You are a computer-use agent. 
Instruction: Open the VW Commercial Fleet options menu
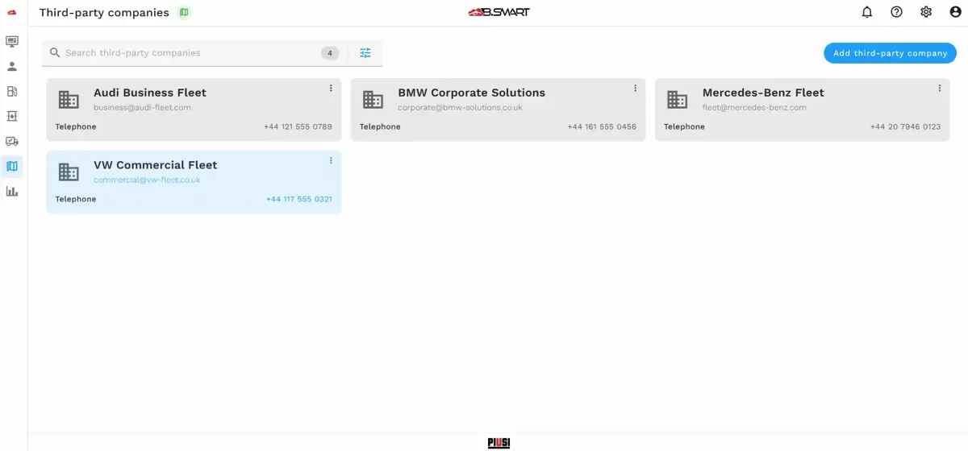coord(331,160)
